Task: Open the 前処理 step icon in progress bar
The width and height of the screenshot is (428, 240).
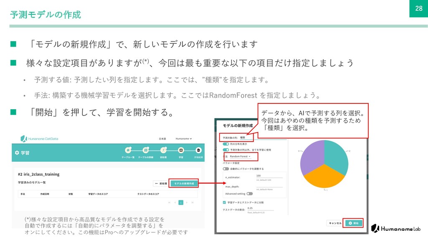Action: (163, 150)
